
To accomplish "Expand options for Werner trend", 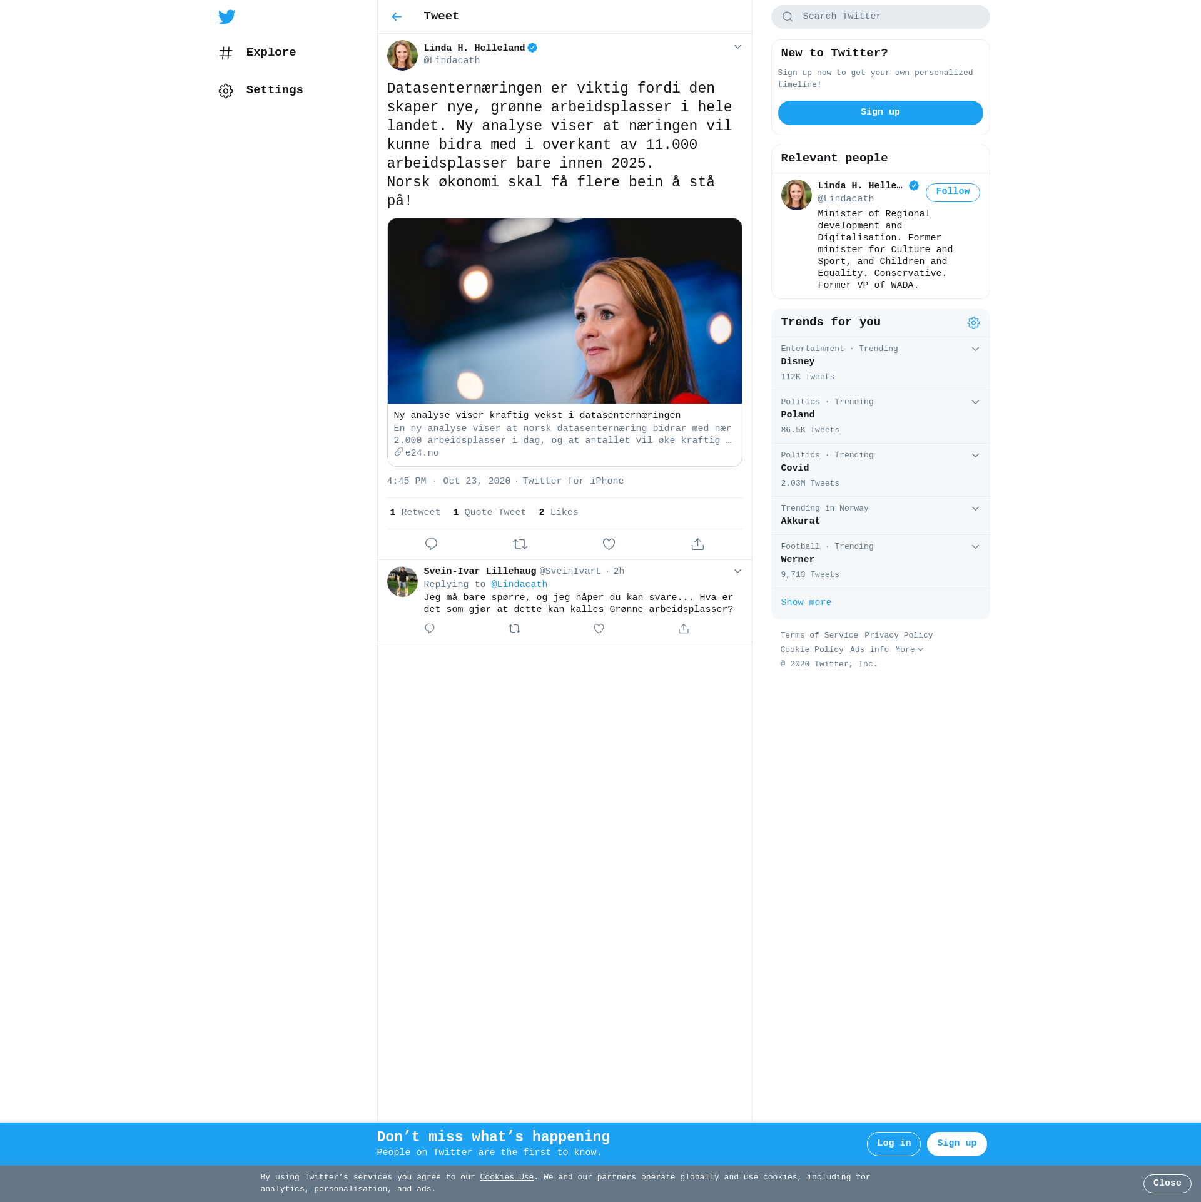I will 975,547.
